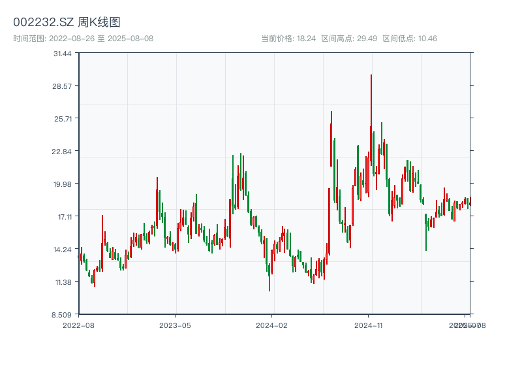This screenshot has height=392, width=522.
Task: Click the y-axis label 14.24
Action: coord(63,250)
